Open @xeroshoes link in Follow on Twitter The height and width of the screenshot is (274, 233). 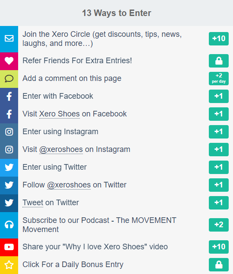(69, 185)
